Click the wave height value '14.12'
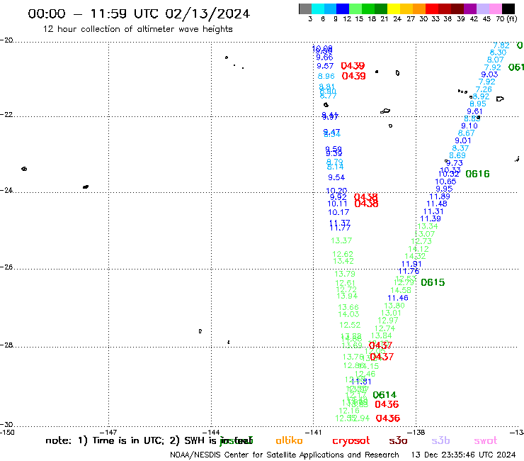This screenshot has width=524, height=461. (x=418, y=249)
